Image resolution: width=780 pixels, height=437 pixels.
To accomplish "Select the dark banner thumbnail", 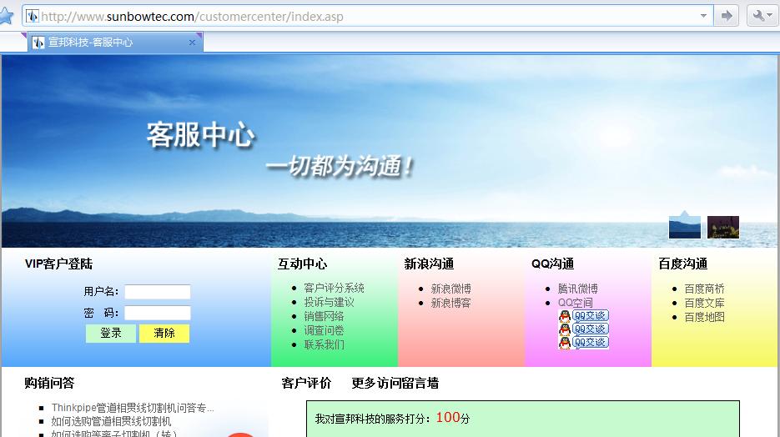I will [x=723, y=227].
